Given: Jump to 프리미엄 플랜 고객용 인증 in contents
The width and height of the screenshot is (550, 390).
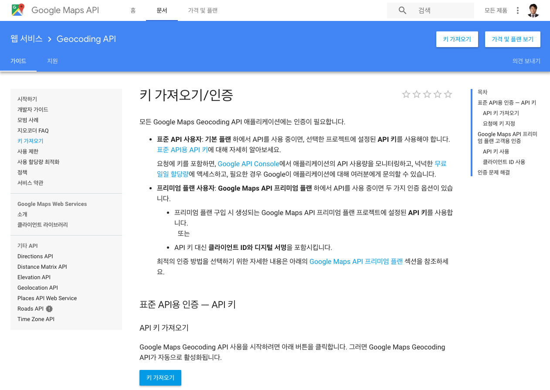Looking at the screenshot, I should [507, 138].
